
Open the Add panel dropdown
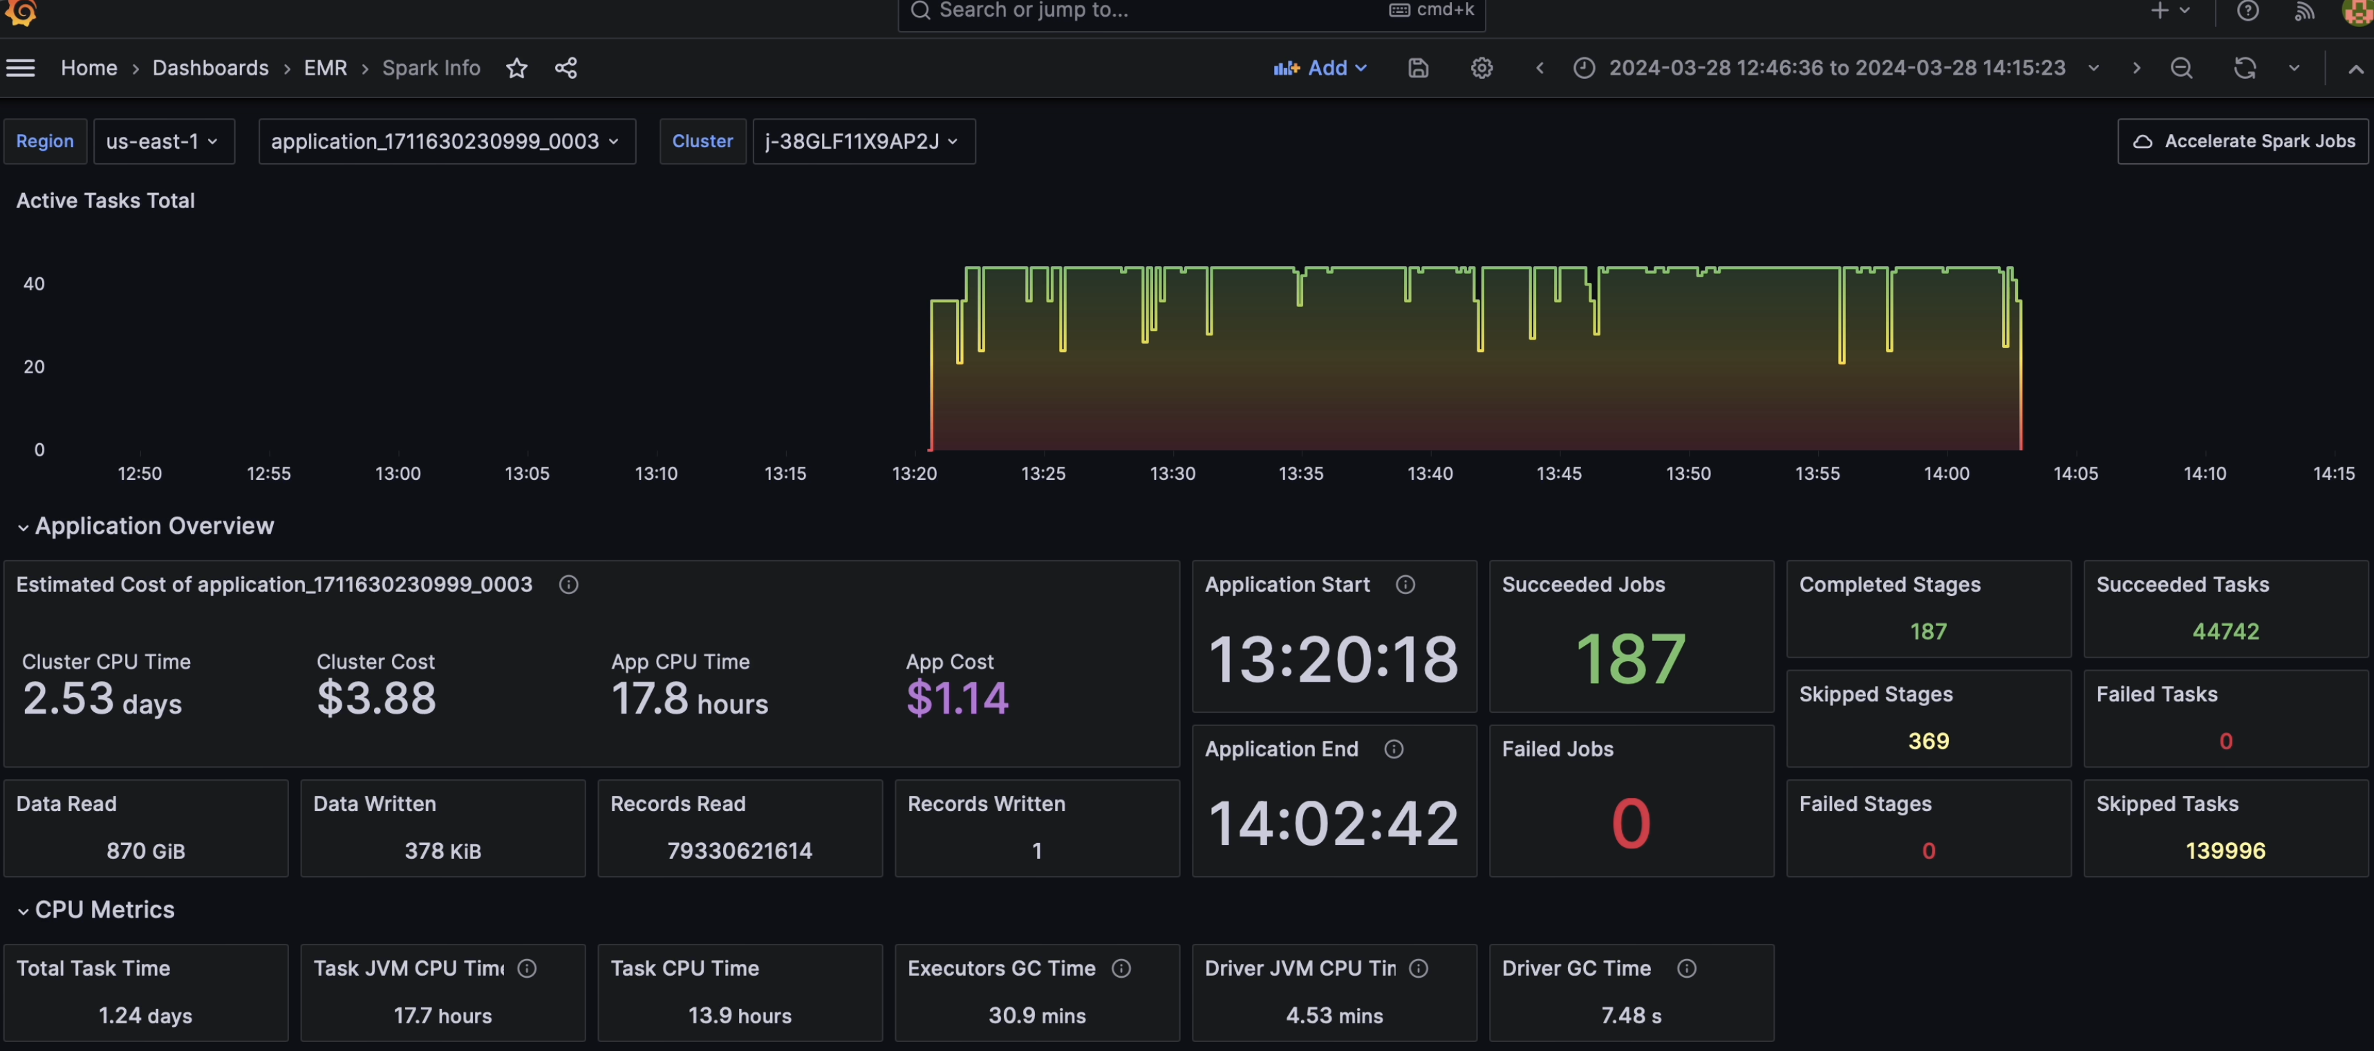tap(1320, 67)
